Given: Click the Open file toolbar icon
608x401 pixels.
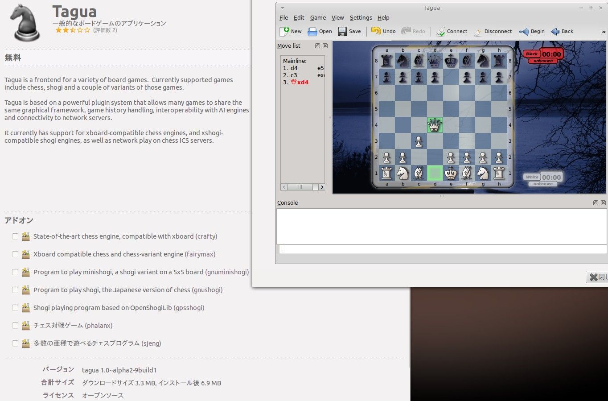Looking at the screenshot, I should tap(312, 32).
